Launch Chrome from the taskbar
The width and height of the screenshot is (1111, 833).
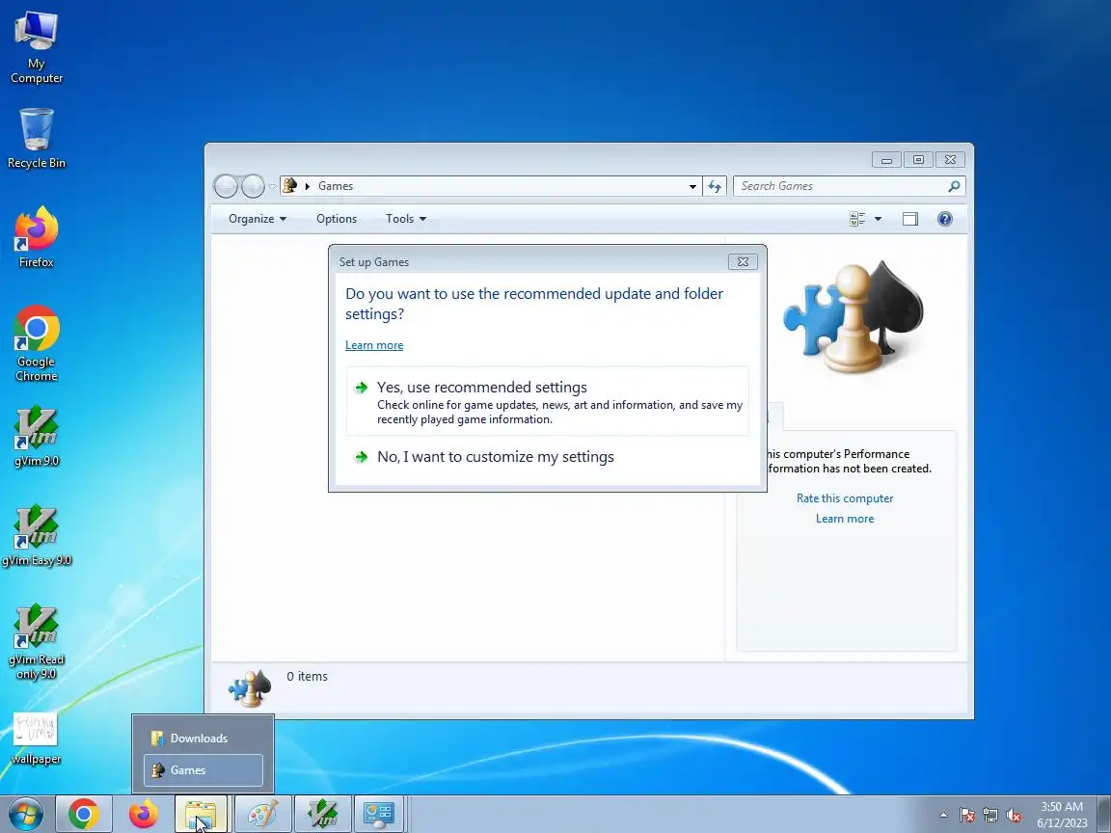point(84,815)
